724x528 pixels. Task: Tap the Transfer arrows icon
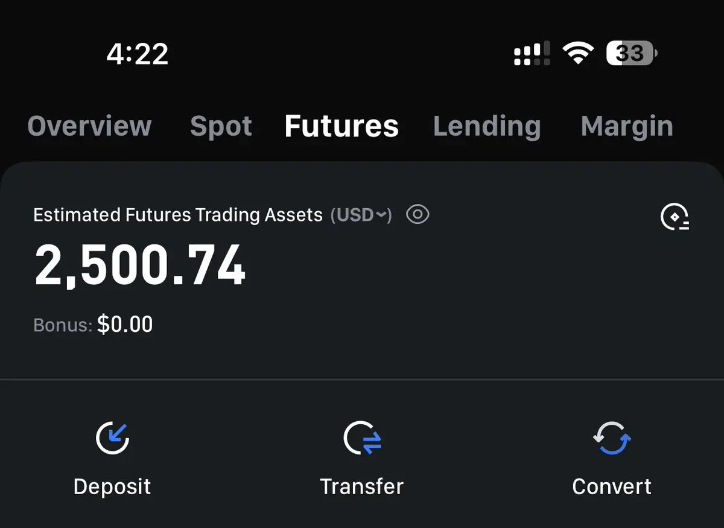tap(362, 437)
